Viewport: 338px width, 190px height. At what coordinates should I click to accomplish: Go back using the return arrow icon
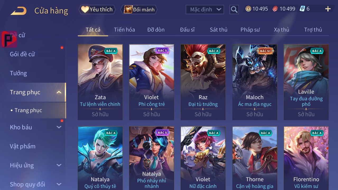tap(18, 11)
